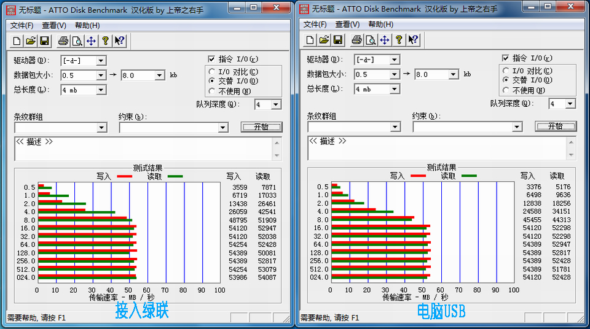Open 文件(F) menu in left window
This screenshot has height=329, width=590.
coord(22,25)
